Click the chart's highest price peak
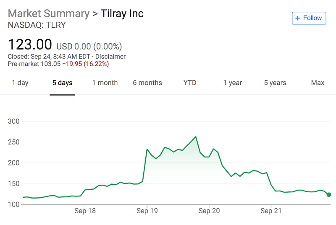 pyautogui.click(x=196, y=137)
